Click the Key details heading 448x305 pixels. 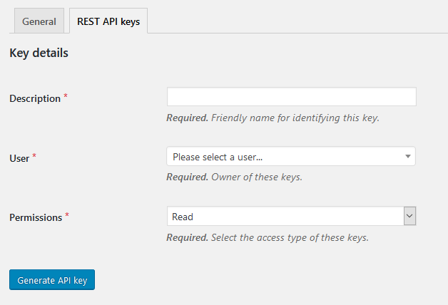point(39,53)
